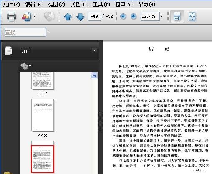The image size is (212, 174).
Task: Zoom in with the plus icon
Action: tap(134, 16)
